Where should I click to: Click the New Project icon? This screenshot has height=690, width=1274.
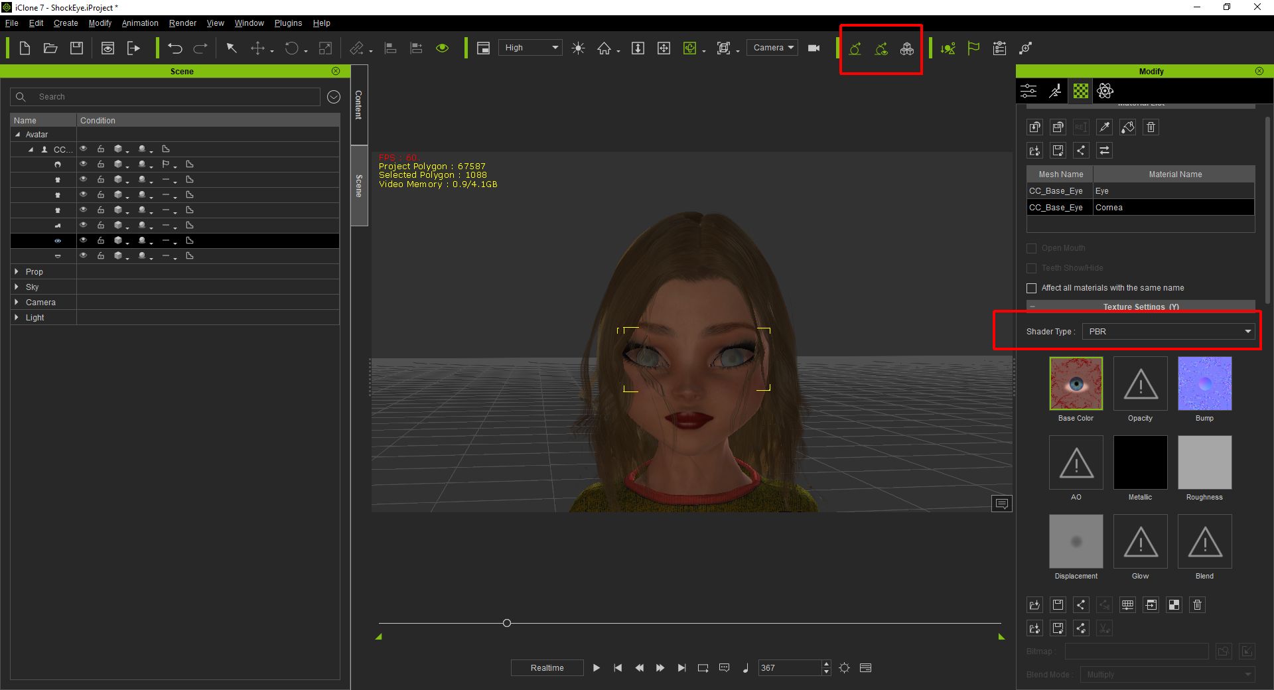[25, 48]
